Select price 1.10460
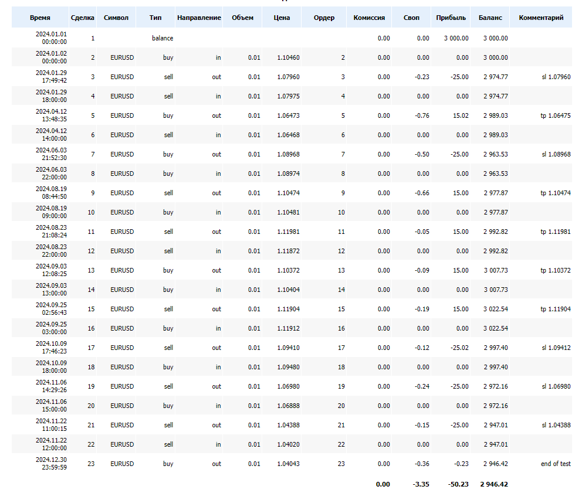Image resolution: width=582 pixels, height=493 pixels. tap(289, 57)
